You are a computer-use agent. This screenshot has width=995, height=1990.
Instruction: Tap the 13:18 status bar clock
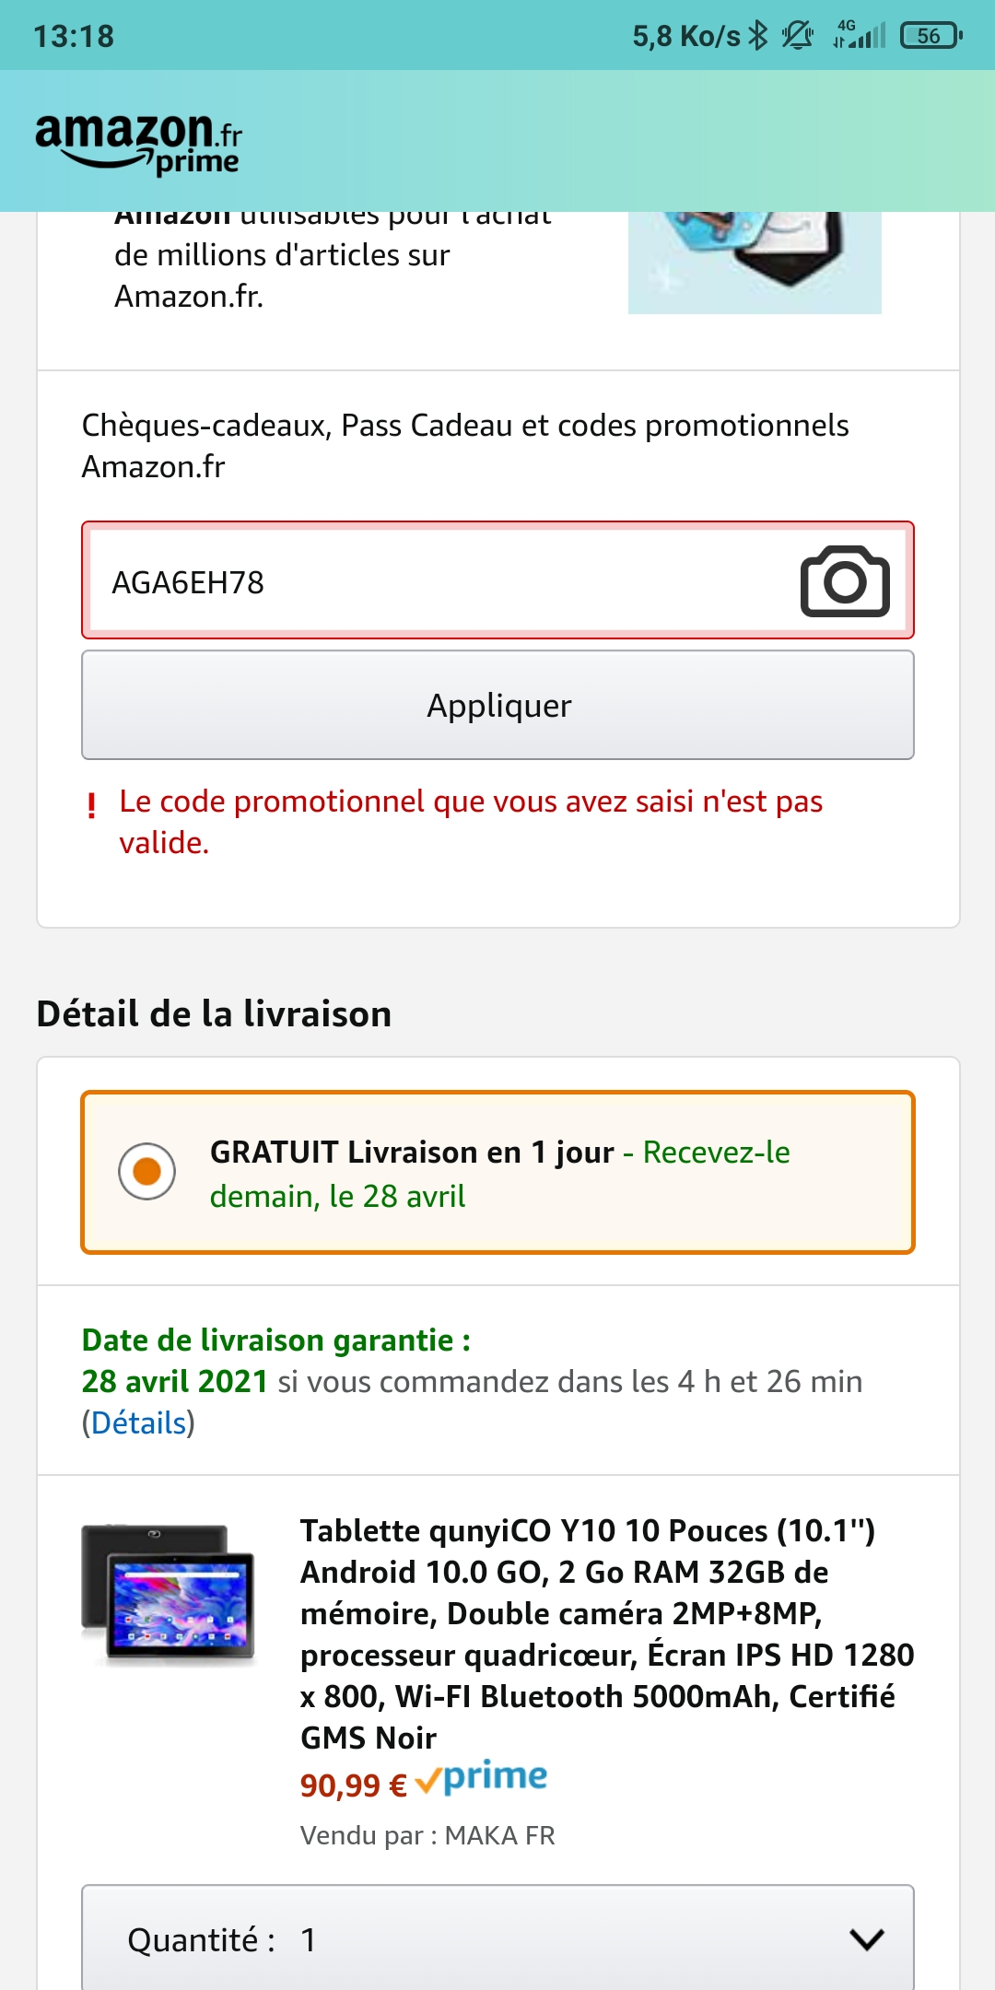pyautogui.click(x=74, y=36)
